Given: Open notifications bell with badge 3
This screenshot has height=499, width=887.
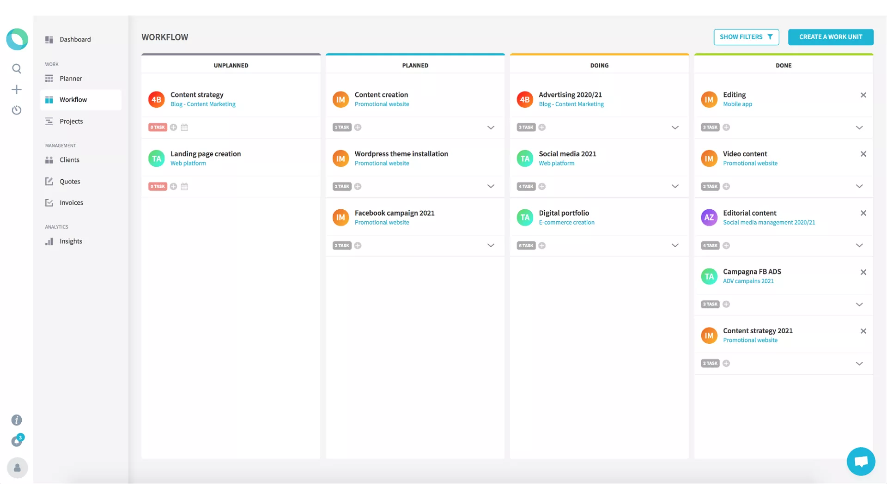Looking at the screenshot, I should tap(17, 441).
